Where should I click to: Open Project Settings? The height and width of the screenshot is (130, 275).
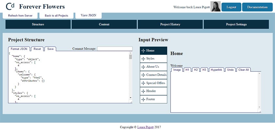coord(236,24)
